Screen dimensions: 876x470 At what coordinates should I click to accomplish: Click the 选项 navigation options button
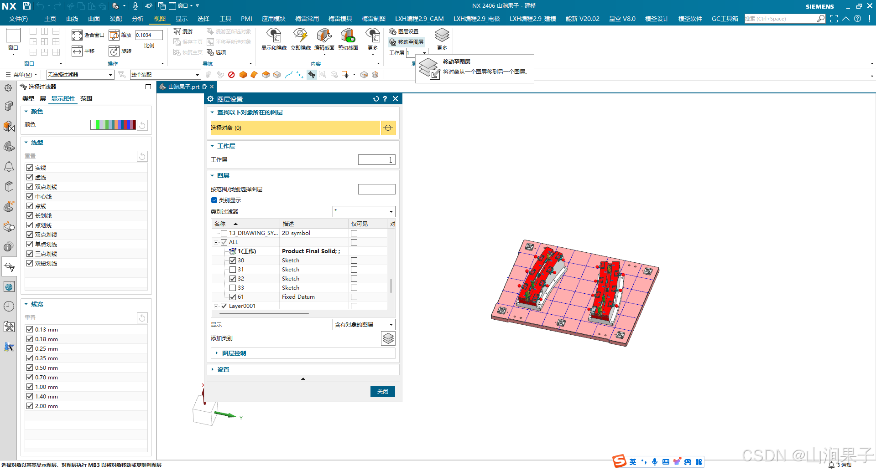(x=217, y=52)
